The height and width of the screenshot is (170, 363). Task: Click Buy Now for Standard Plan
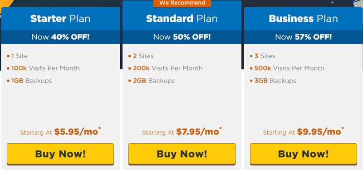(x=182, y=154)
